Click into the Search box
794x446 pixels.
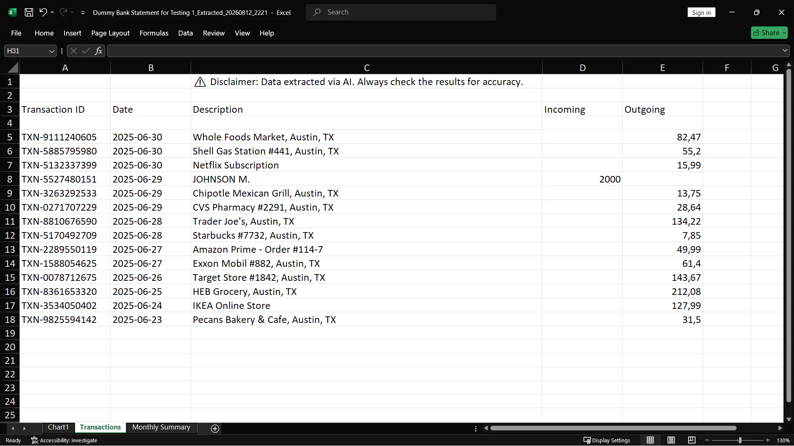[x=401, y=12]
